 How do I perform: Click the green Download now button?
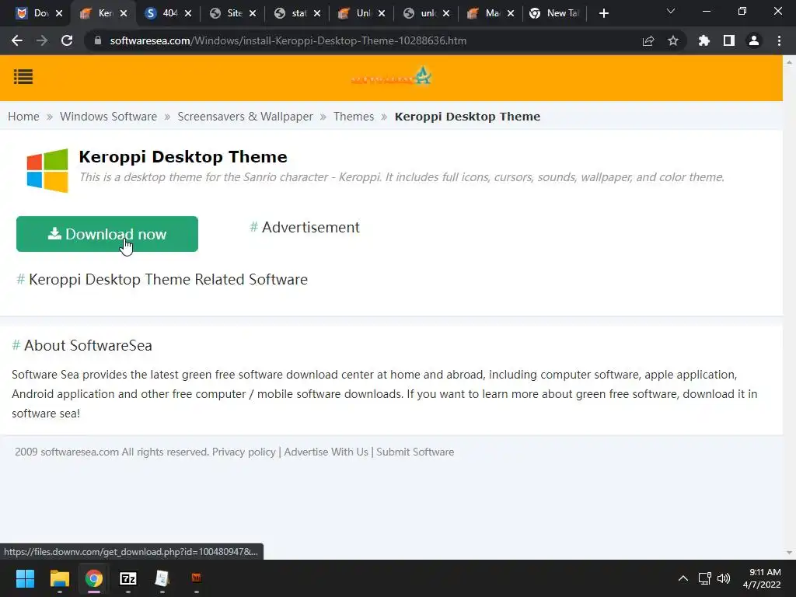107,234
